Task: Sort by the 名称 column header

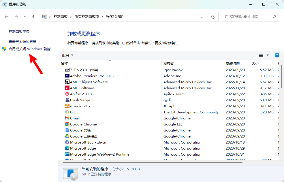Action: 110,63
